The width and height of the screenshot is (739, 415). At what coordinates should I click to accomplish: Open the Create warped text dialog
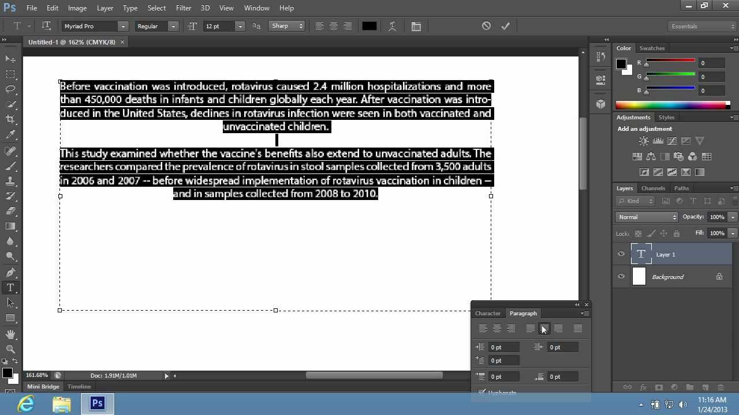(393, 26)
